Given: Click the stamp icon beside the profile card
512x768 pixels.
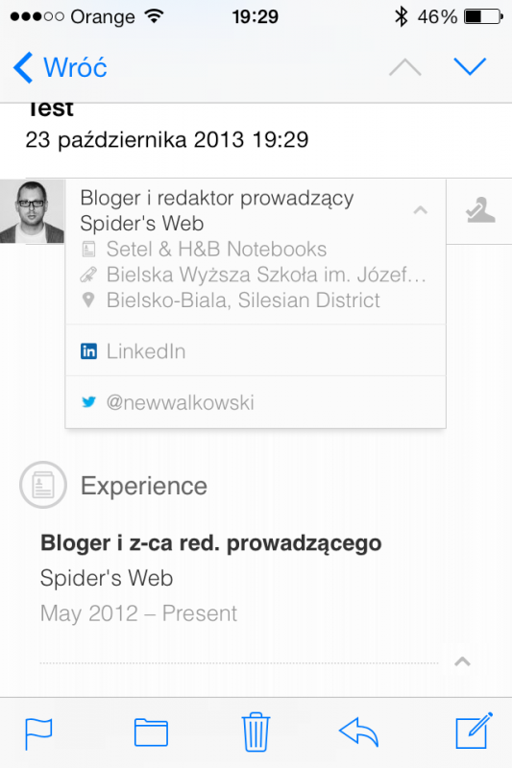Looking at the screenshot, I should 480,210.
